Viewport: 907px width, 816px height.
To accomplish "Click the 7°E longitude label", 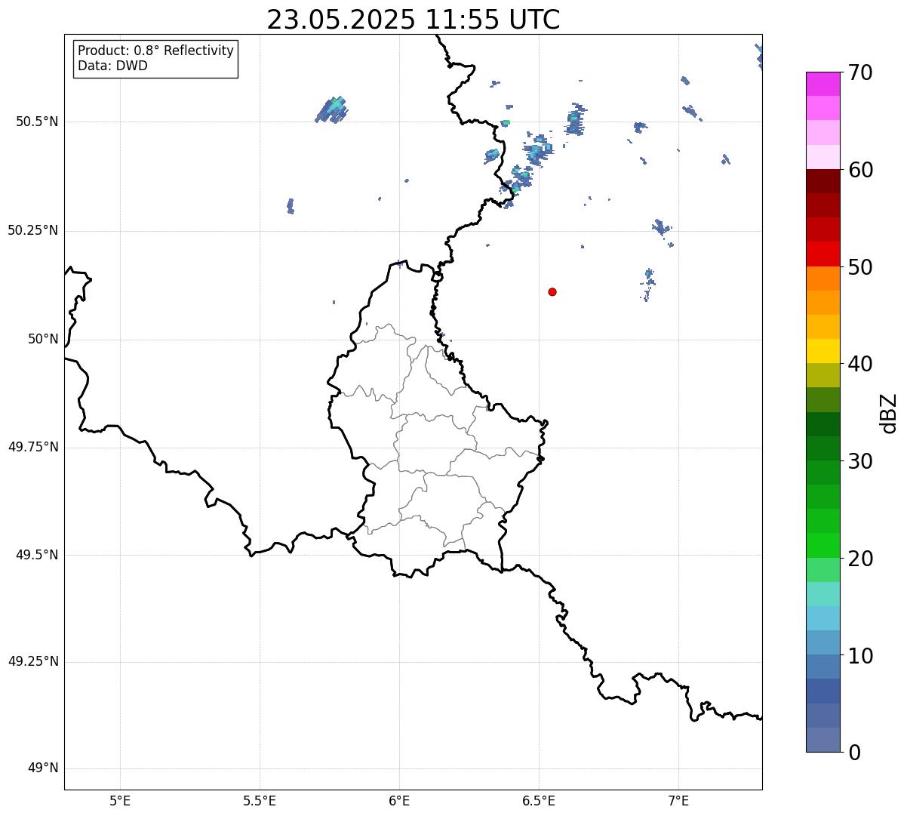I will [678, 800].
